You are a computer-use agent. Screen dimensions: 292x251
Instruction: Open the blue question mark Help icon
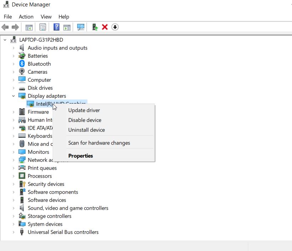coord(56,27)
